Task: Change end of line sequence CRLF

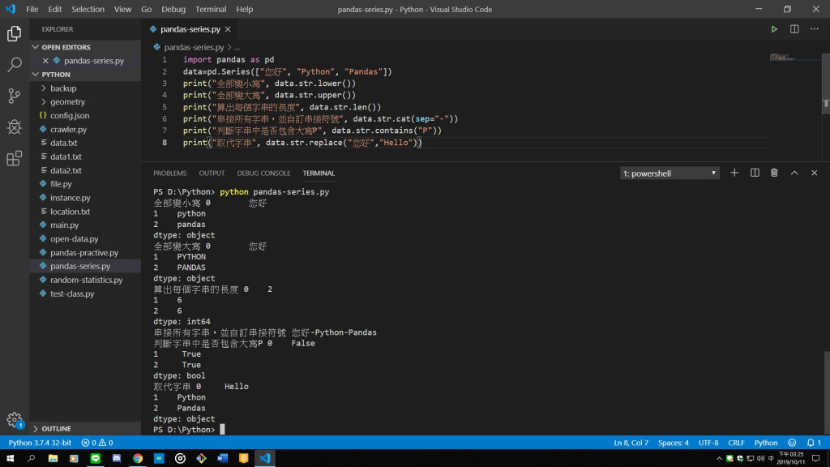Action: coord(736,443)
